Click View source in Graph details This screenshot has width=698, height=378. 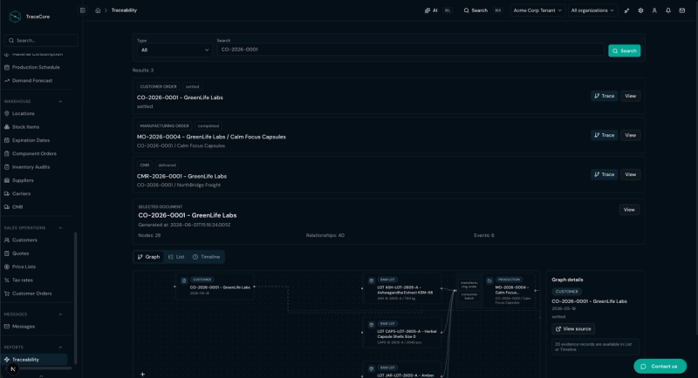tap(573, 328)
